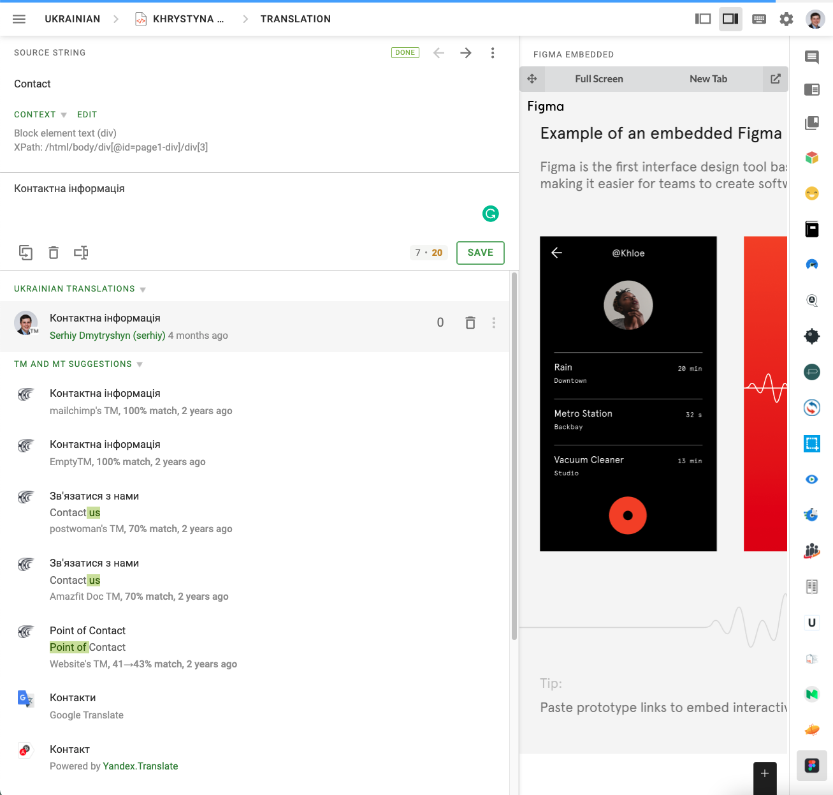This screenshot has width=833, height=795.
Task: Collapse TM and MT Suggestions section
Action: [78, 364]
